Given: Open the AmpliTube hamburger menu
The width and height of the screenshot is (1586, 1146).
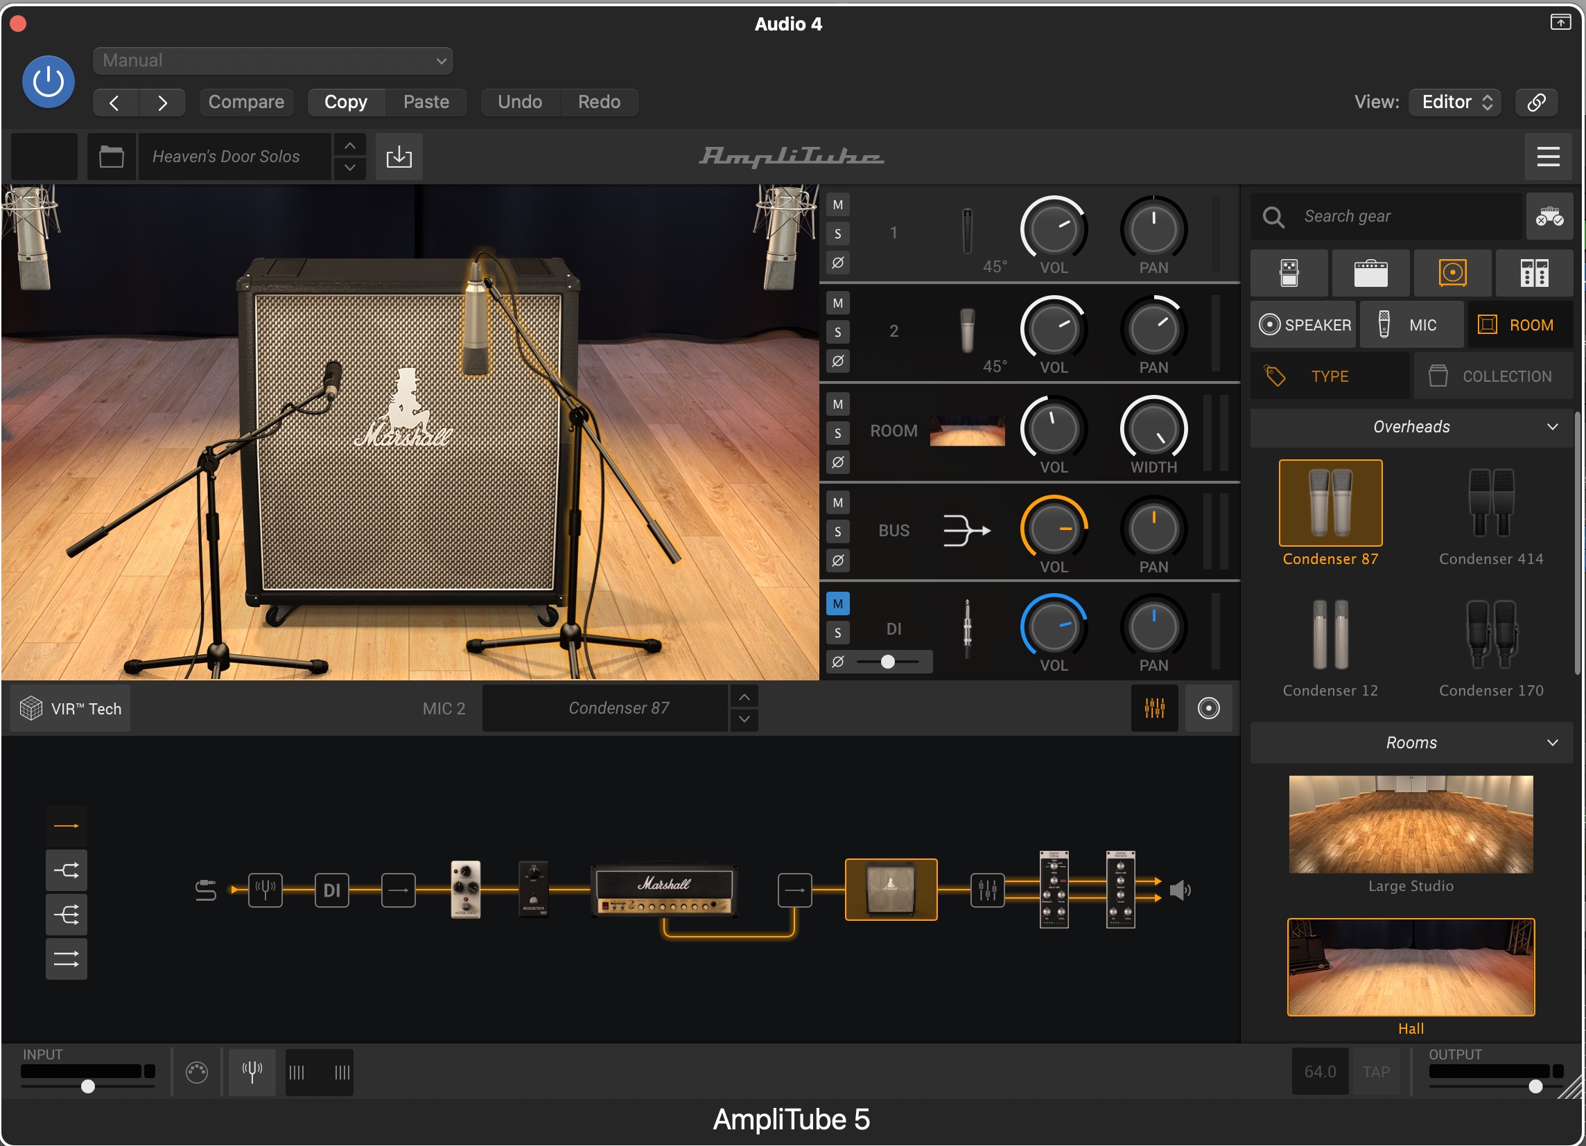Looking at the screenshot, I should pos(1548,157).
